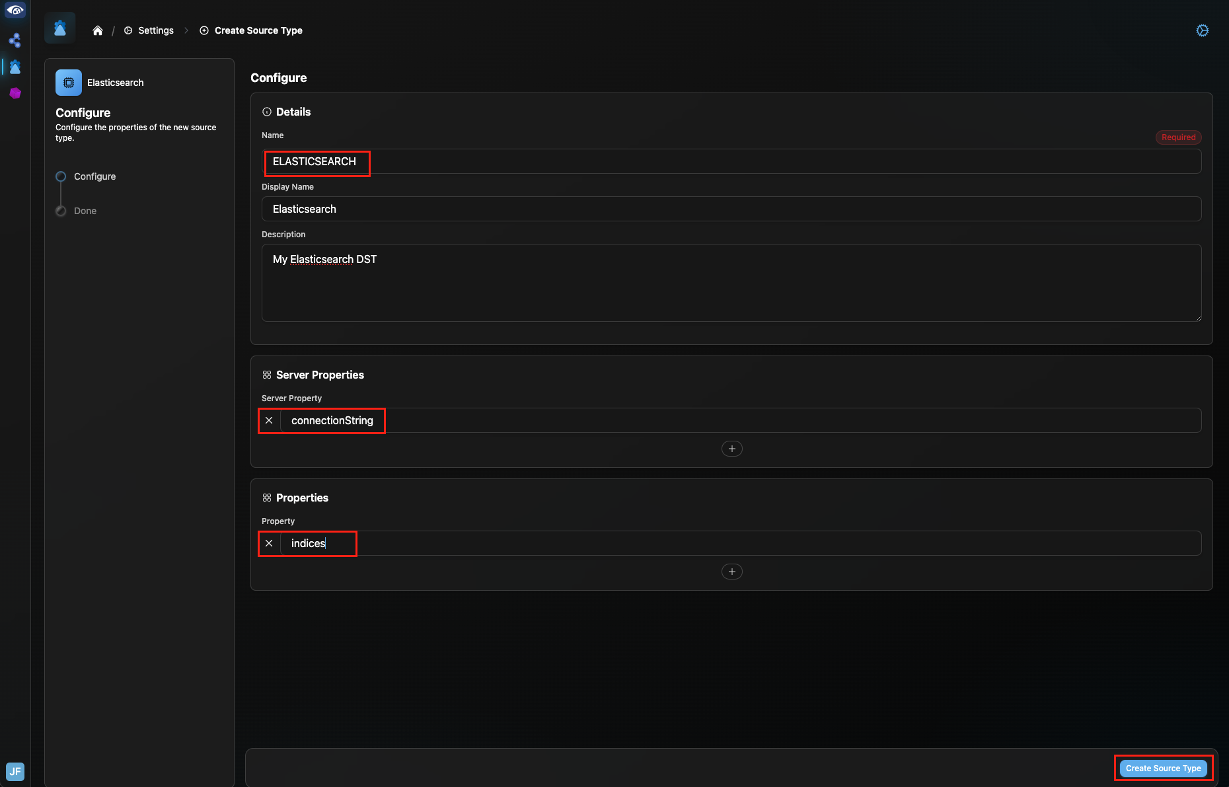The height and width of the screenshot is (787, 1229).
Task: Open the graph nodes sidebar icon
Action: 15,40
